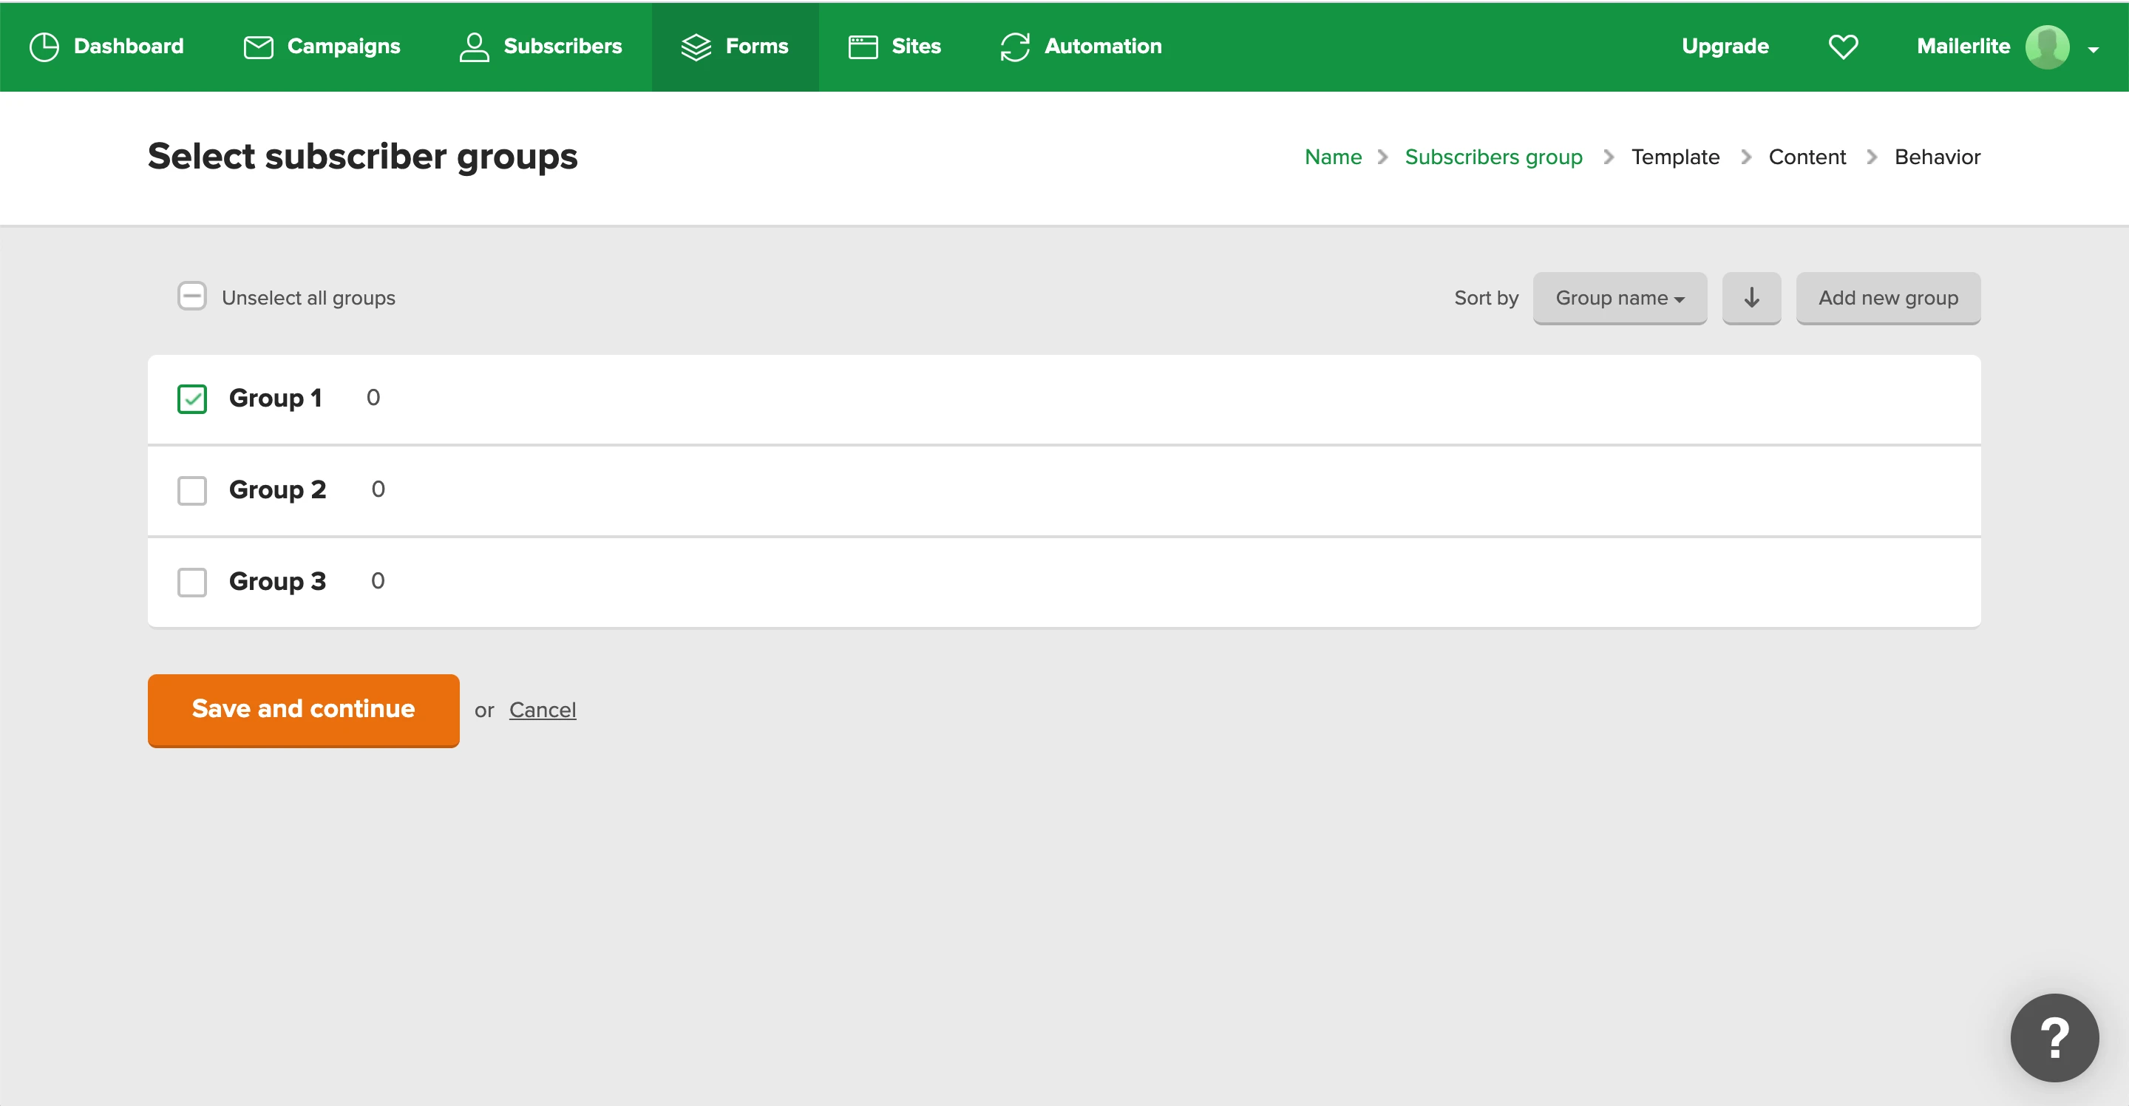Click the Cancel link
The height and width of the screenshot is (1106, 2129).
tap(542, 710)
